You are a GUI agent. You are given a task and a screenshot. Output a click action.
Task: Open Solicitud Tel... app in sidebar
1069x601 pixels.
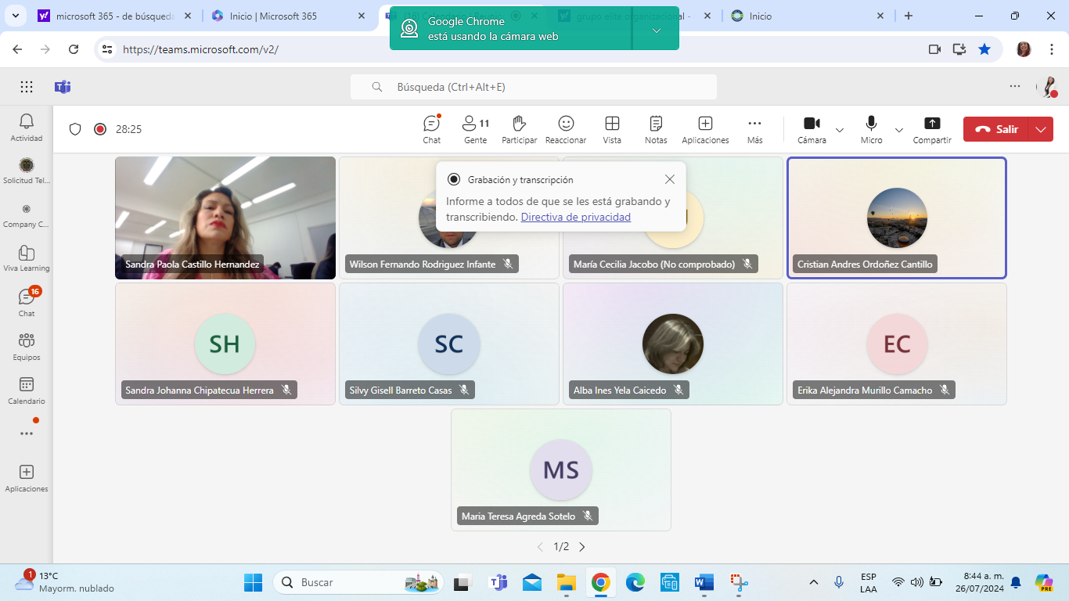pos(27,171)
